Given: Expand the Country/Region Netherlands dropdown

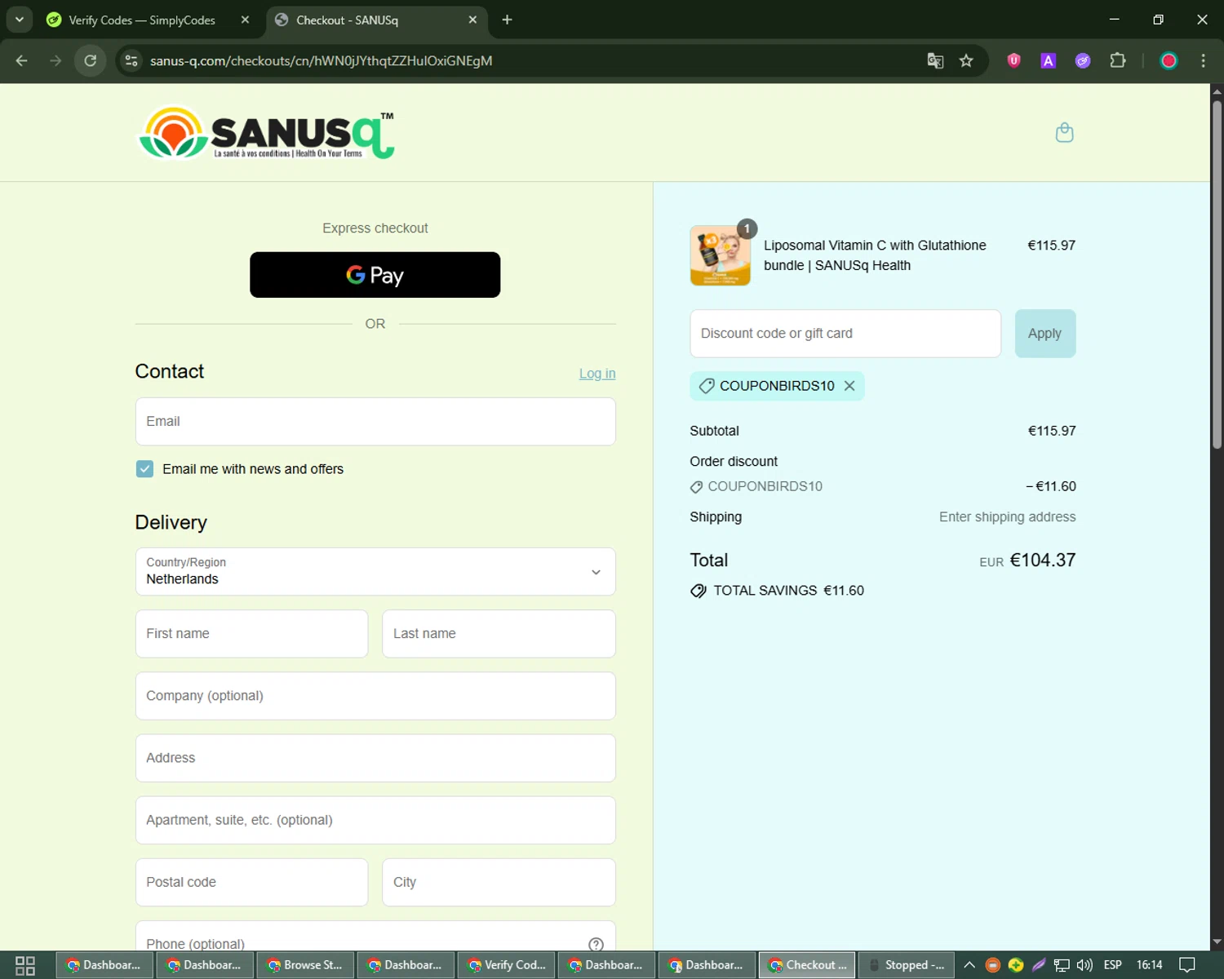Looking at the screenshot, I should (375, 571).
